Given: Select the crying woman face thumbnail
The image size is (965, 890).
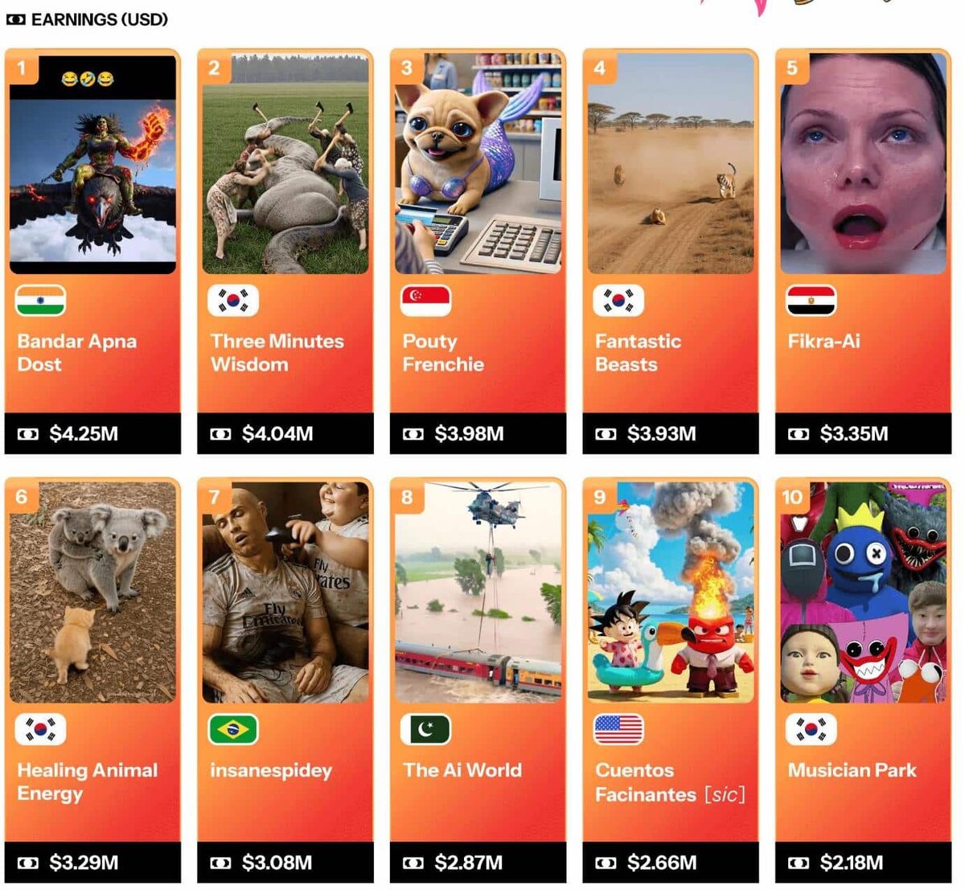Looking at the screenshot, I should (864, 164).
